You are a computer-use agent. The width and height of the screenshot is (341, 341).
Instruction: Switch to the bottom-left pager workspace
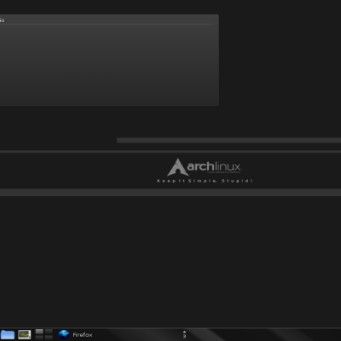pos(39,338)
